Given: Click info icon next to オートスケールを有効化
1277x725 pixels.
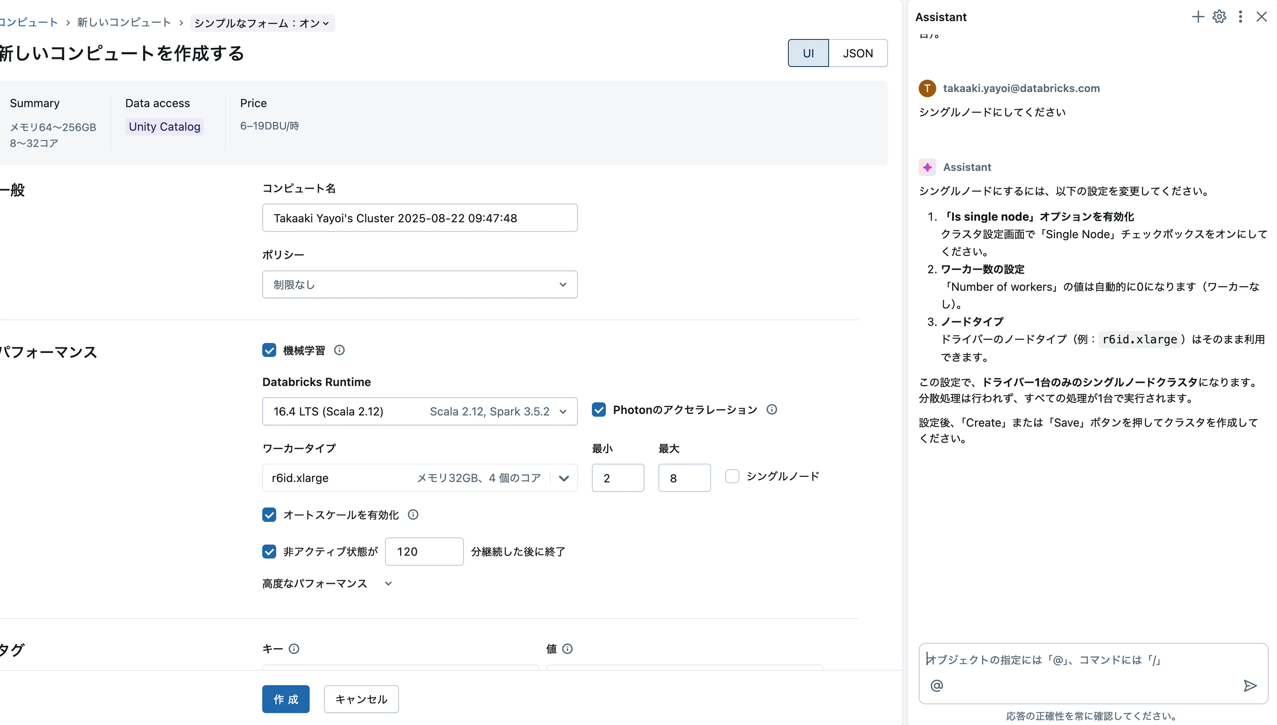Looking at the screenshot, I should pos(413,514).
